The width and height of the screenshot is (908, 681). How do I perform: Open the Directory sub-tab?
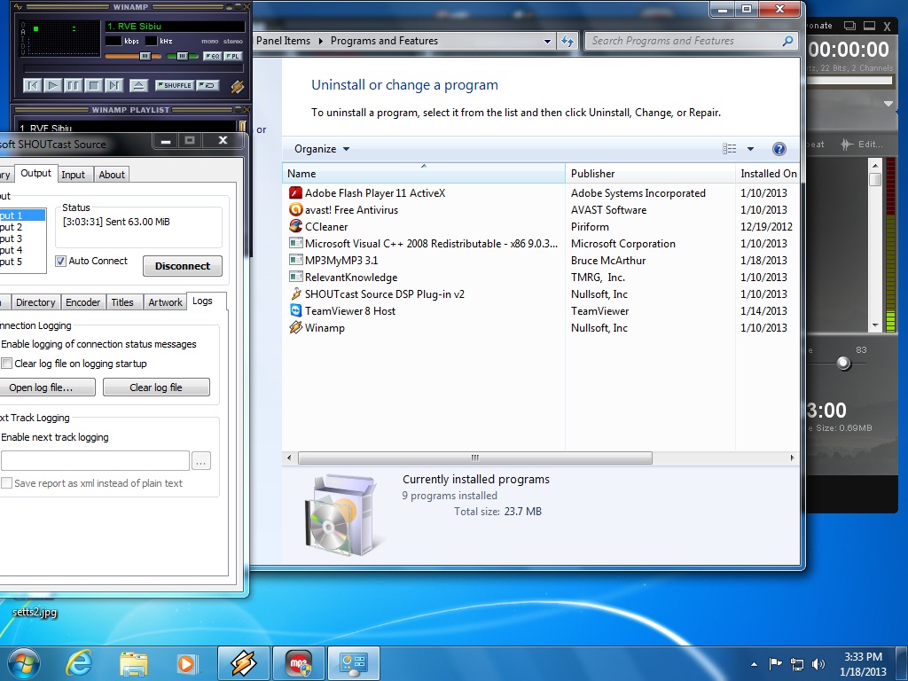(35, 302)
